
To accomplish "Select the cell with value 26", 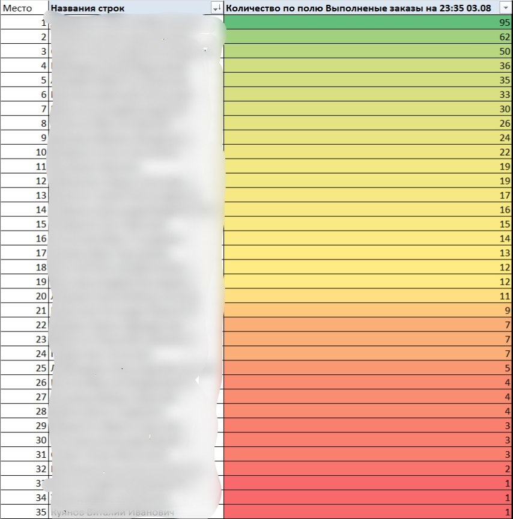I will tap(368, 123).
